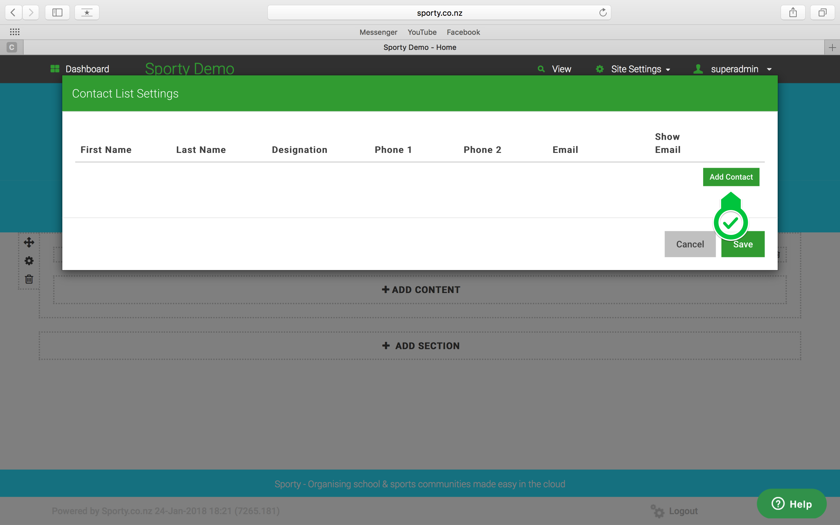Click the View menu item

[561, 69]
